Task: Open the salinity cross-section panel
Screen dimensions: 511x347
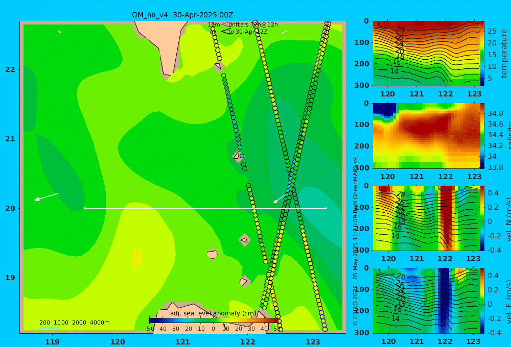Action: [426, 136]
